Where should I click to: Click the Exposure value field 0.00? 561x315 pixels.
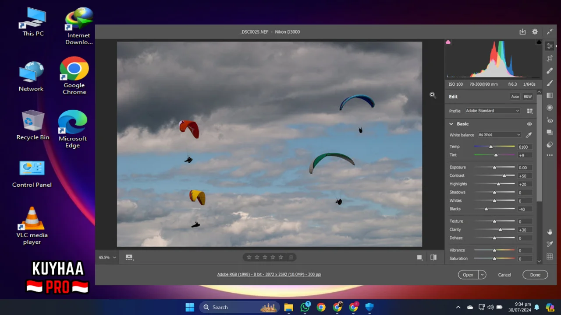point(525,168)
